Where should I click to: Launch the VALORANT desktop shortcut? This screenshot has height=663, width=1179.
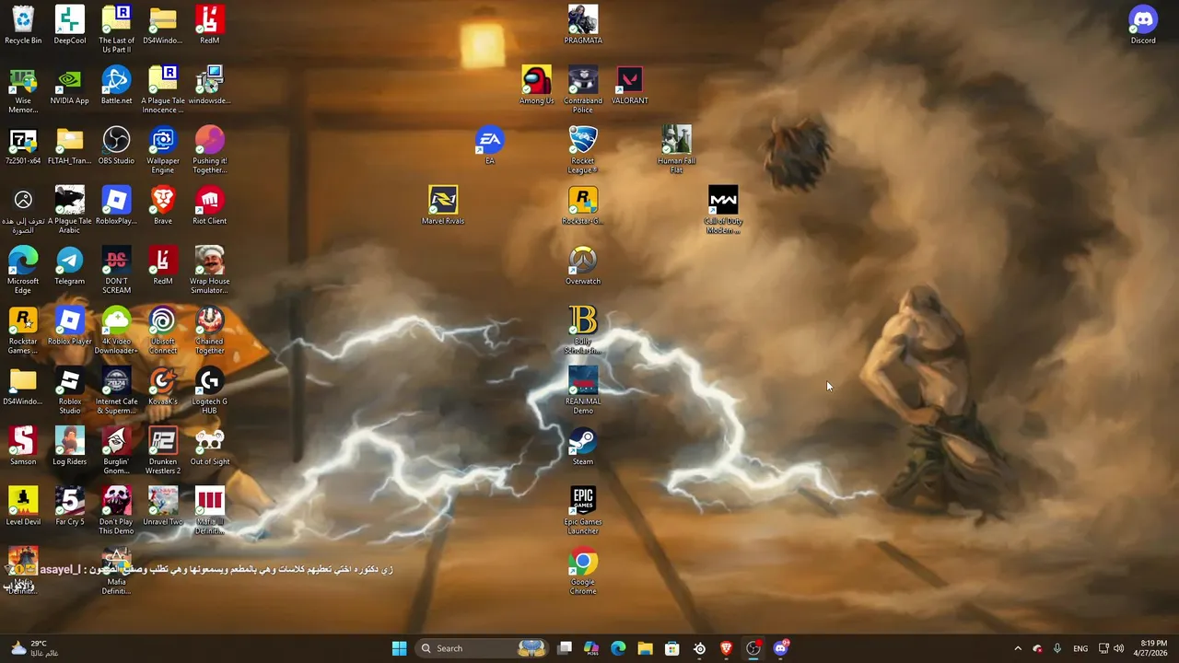pyautogui.click(x=630, y=85)
